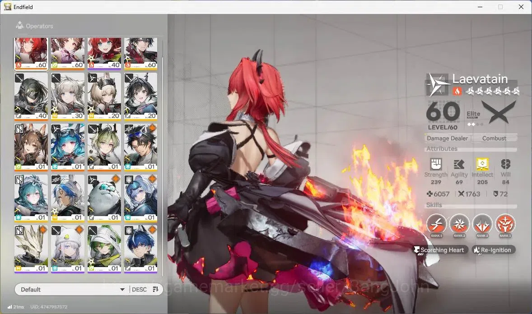
Task: Click the Operators panel title
Action: 39,26
